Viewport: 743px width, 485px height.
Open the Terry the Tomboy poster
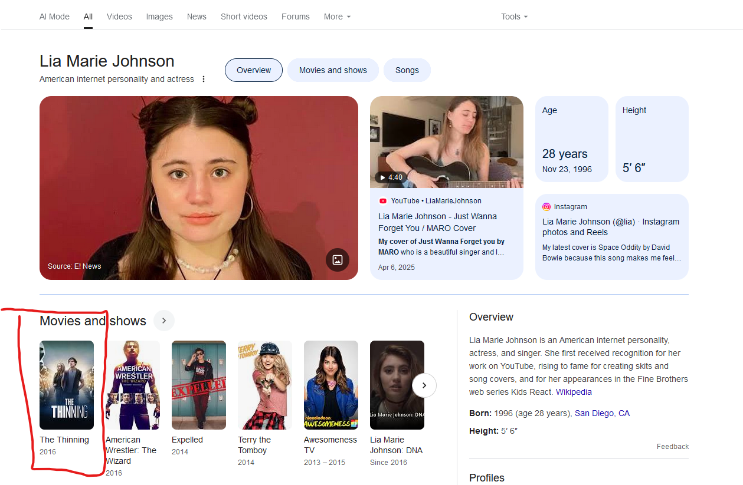pyautogui.click(x=265, y=385)
